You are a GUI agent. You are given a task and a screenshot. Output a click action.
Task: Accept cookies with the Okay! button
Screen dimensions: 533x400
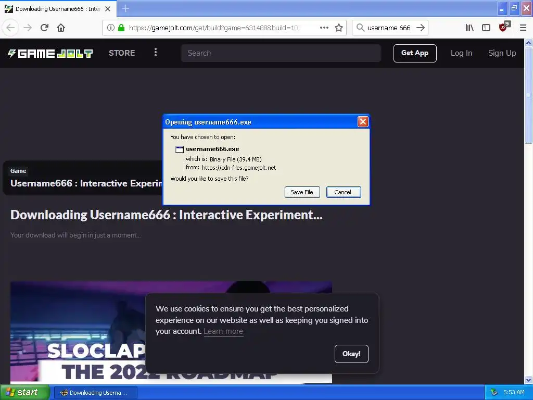351,354
